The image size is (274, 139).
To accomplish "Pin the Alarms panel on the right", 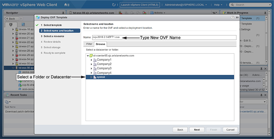I will (x=262, y=69).
